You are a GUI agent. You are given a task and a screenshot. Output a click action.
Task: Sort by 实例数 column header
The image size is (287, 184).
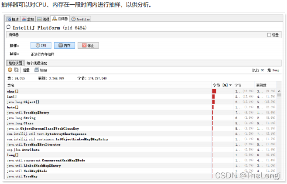(x=265, y=85)
